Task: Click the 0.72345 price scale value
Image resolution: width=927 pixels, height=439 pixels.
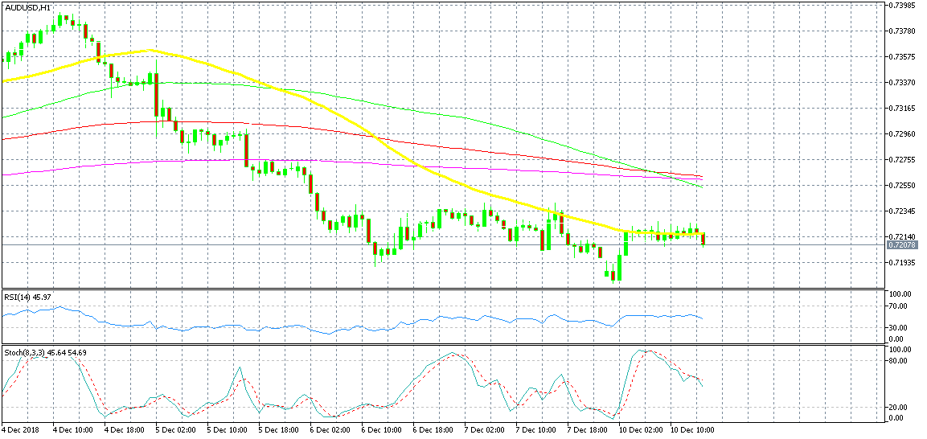Action: (901, 211)
